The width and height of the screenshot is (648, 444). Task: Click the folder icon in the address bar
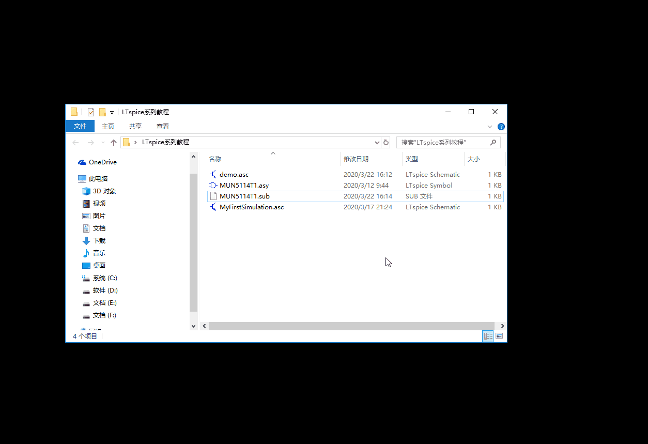coord(126,142)
